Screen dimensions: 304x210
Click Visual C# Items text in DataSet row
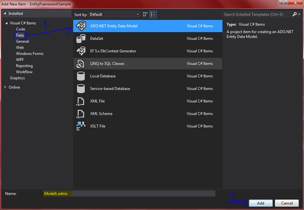[x=199, y=38]
